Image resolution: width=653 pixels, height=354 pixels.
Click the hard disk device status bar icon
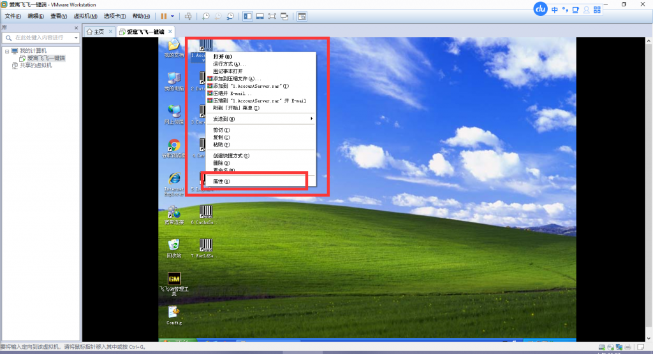click(x=602, y=348)
